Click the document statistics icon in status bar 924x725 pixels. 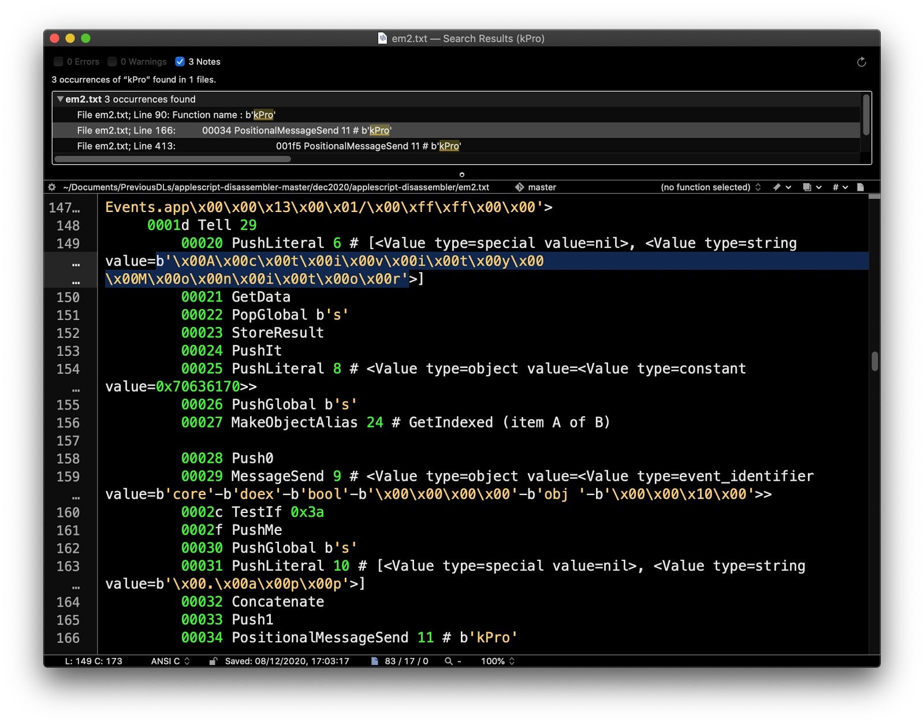click(x=374, y=661)
